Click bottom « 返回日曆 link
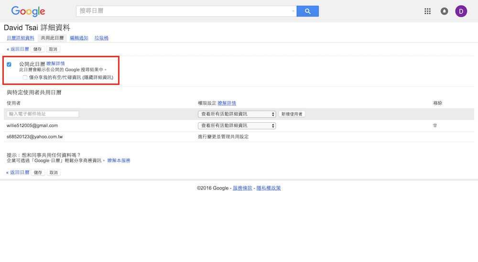This screenshot has height=262, width=478. [x=18, y=172]
